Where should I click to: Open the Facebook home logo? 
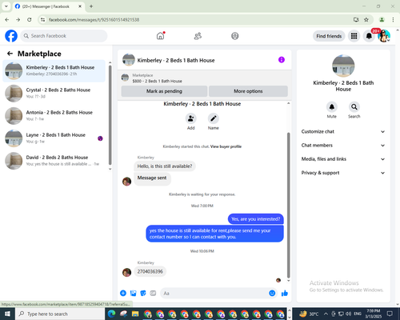pos(11,36)
